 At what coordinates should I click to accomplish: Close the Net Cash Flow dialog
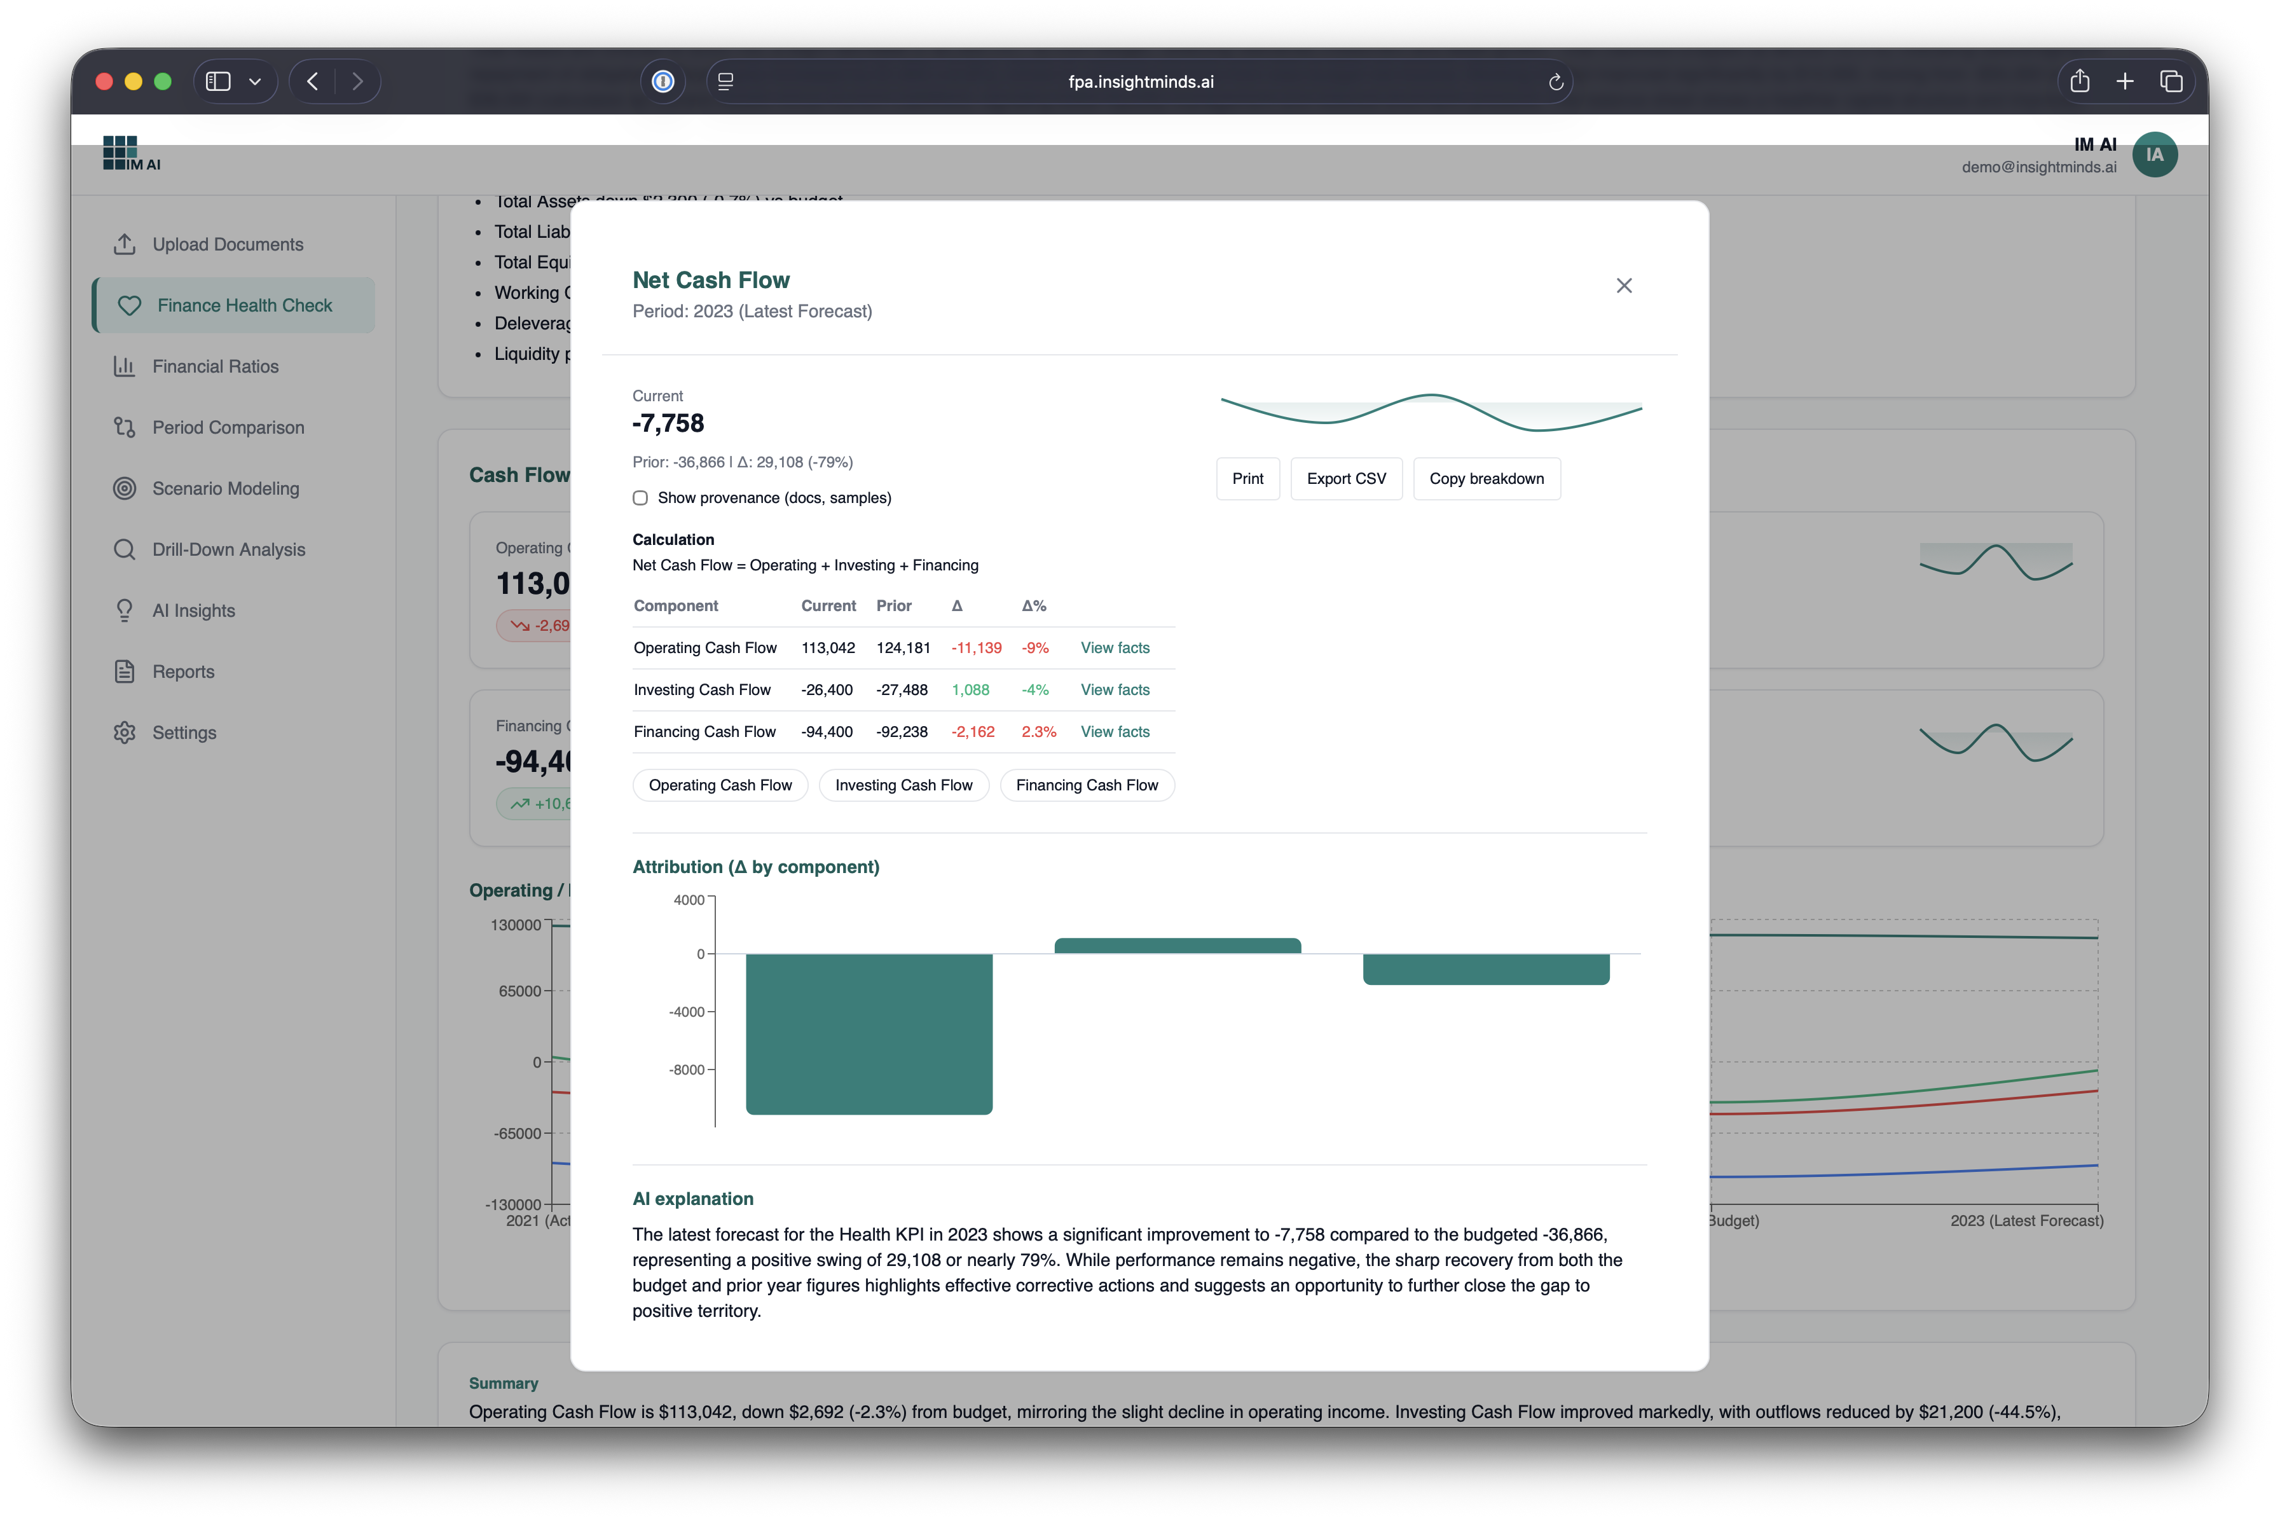1624,285
